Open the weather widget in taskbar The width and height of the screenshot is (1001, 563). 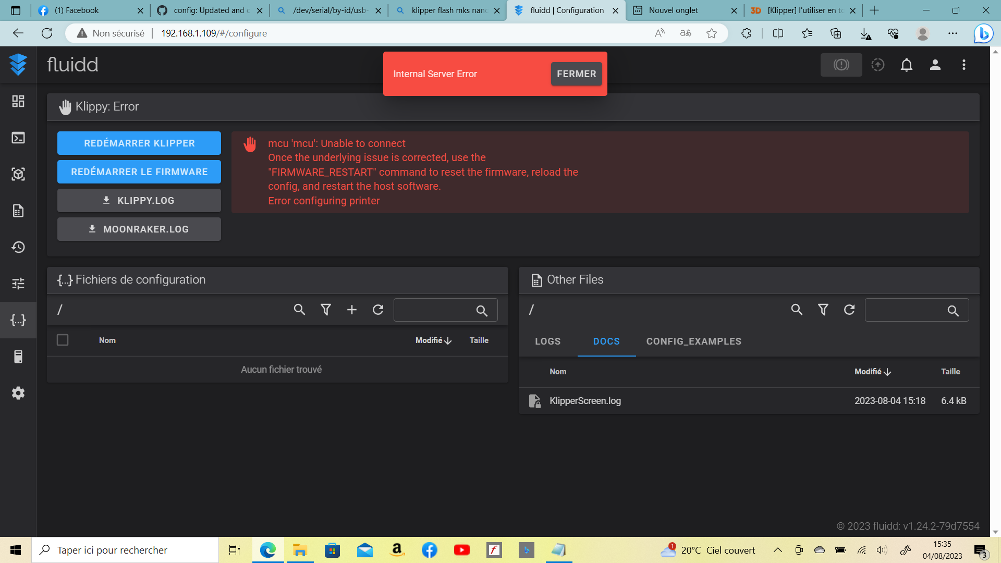pyautogui.click(x=707, y=550)
